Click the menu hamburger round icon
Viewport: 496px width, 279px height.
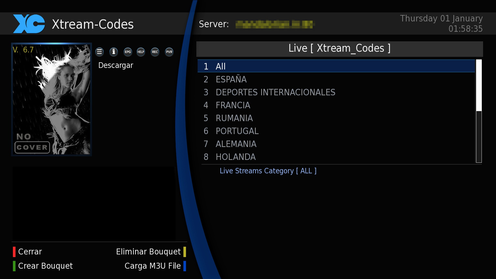pos(99,52)
